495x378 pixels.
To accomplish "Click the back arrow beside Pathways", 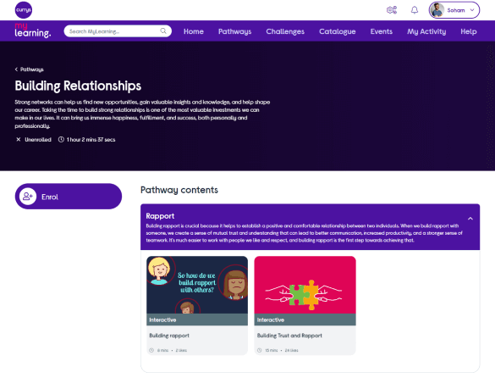I will coord(16,69).
